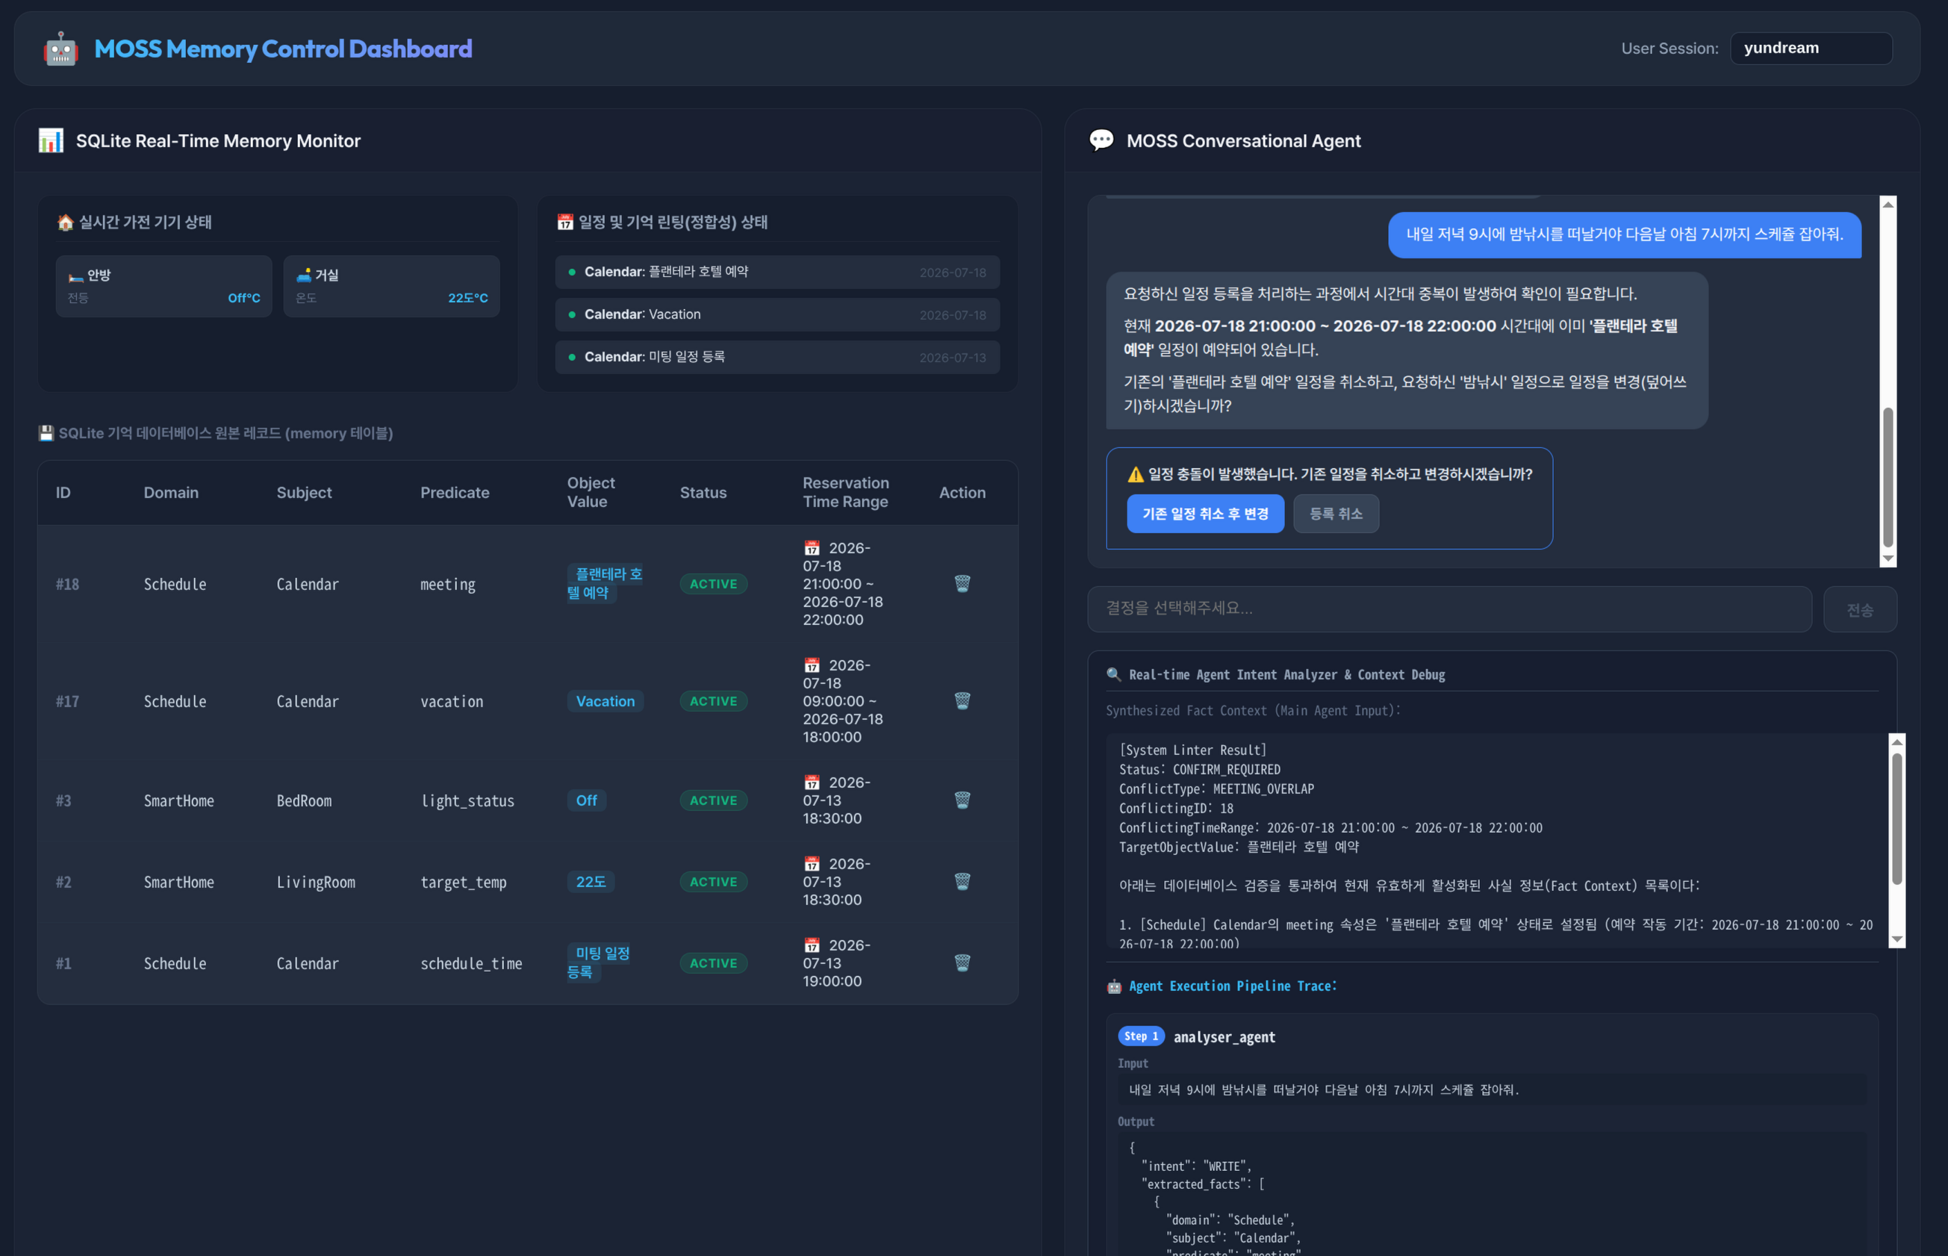Click debug context scrollbar up arrow
The width and height of the screenshot is (1948, 1256).
(x=1897, y=742)
